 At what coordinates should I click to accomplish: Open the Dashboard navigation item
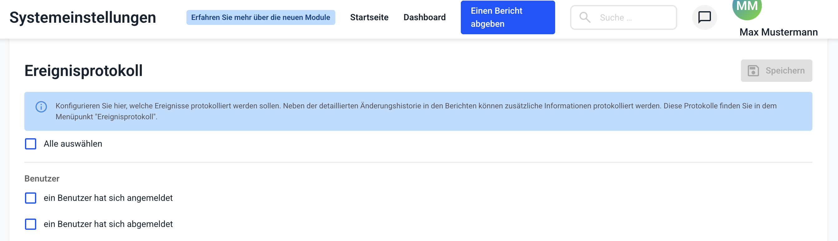424,17
